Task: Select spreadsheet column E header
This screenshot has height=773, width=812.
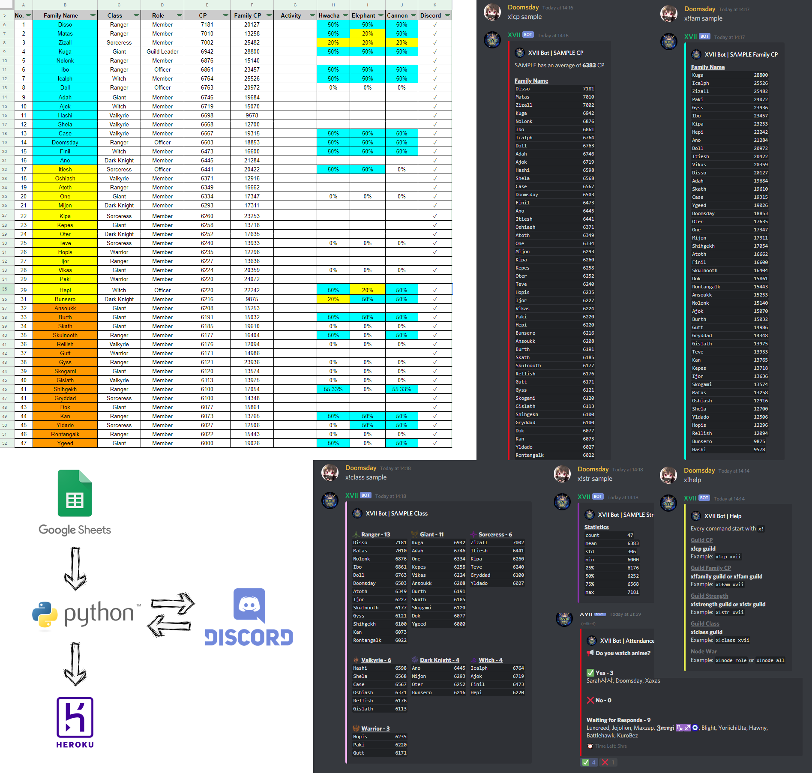Action: tap(207, 5)
